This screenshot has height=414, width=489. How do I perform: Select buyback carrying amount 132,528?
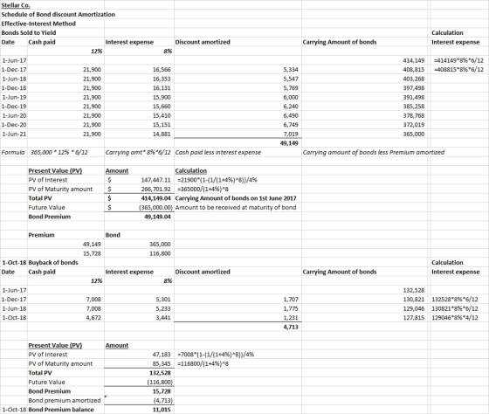pyautogui.click(x=414, y=290)
